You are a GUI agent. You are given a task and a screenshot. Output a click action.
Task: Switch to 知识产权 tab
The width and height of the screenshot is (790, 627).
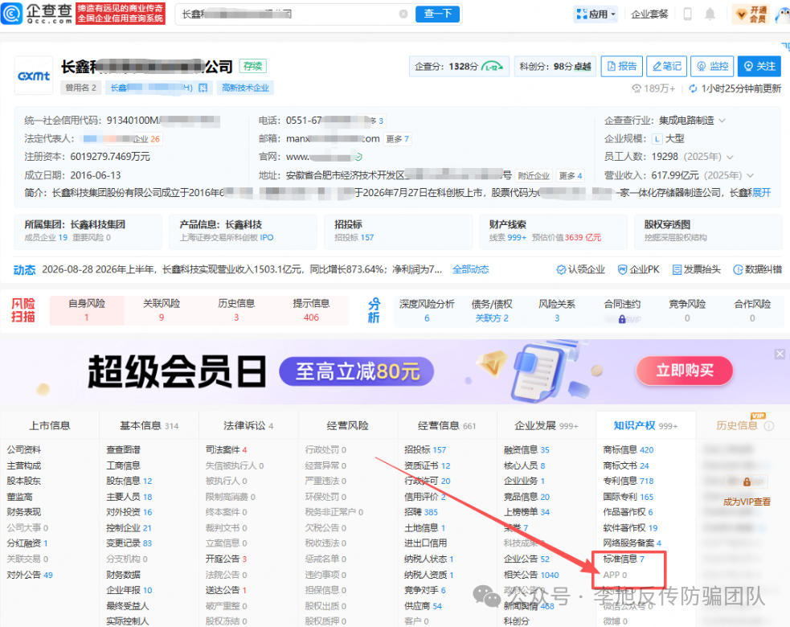point(645,426)
